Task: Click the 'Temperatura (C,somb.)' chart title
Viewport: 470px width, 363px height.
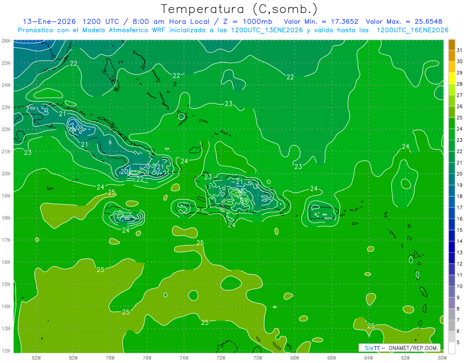Action: pyautogui.click(x=239, y=9)
